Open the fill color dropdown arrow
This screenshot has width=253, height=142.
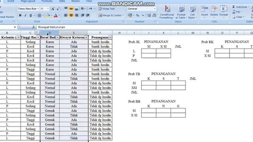point(51,15)
